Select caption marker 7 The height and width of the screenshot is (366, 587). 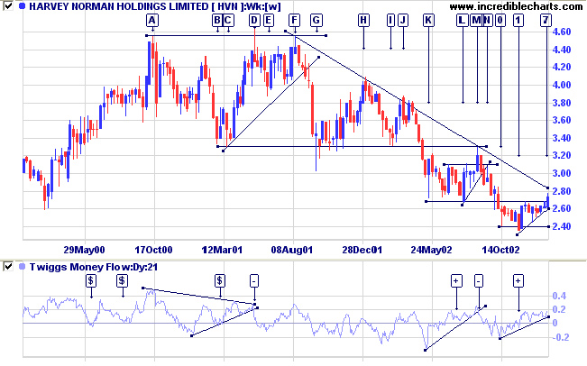point(546,20)
